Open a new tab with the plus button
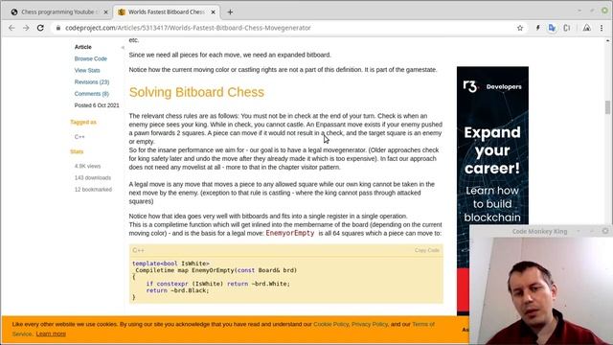Viewport: 613px width, 345px height. [x=230, y=12]
